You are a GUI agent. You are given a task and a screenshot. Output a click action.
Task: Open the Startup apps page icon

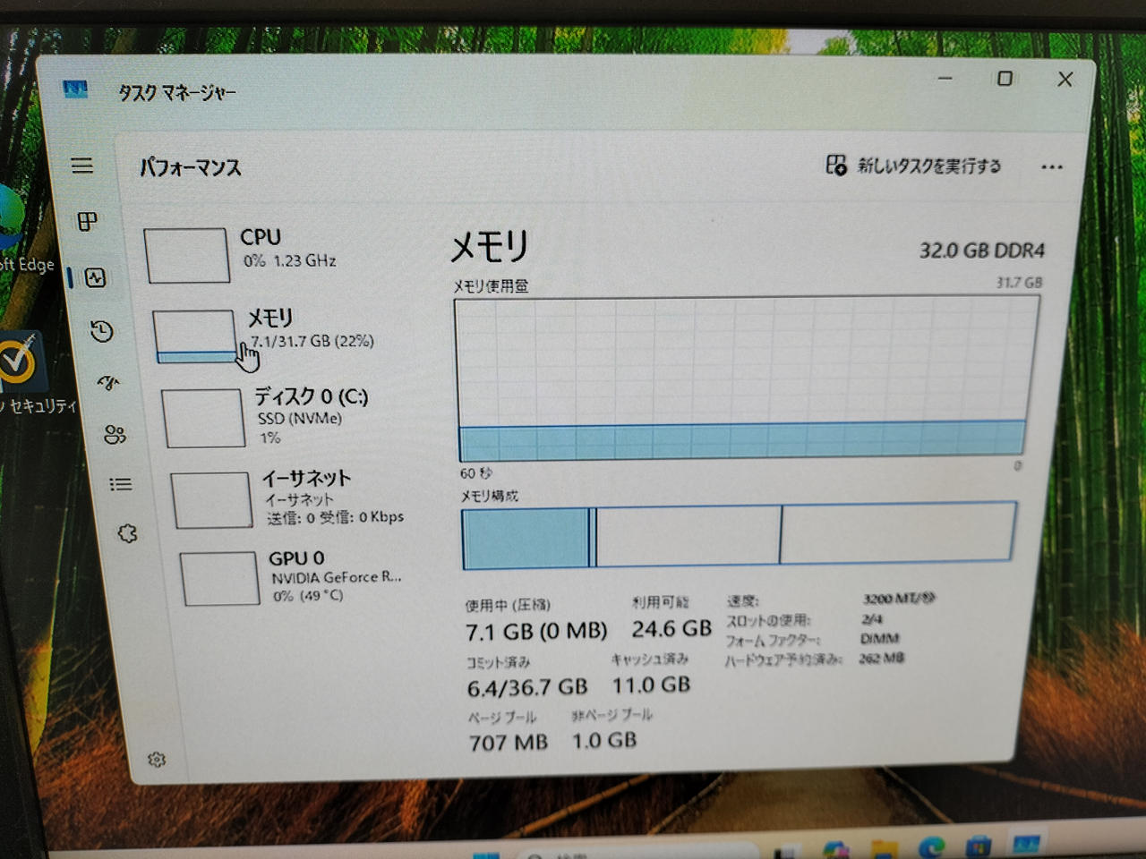pyautogui.click(x=108, y=384)
